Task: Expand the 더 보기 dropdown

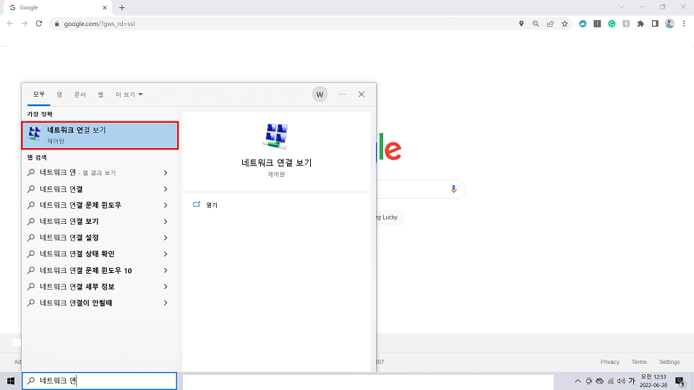Action: pyautogui.click(x=129, y=95)
